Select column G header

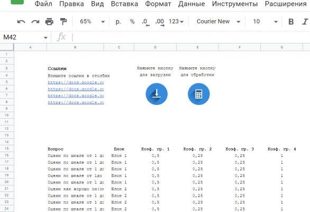(x=282, y=47)
